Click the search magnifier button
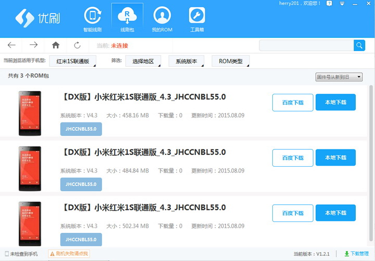The image size is (375, 261). 359,45
